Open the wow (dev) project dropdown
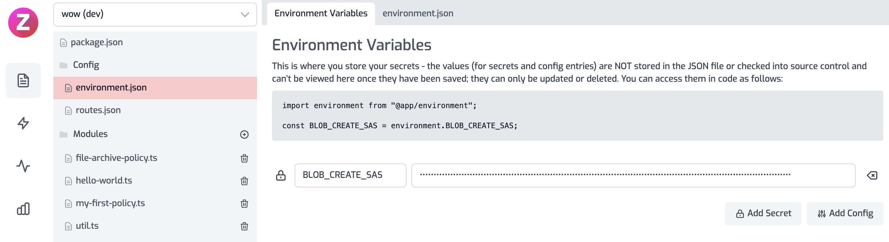889x242 pixels. coord(155,14)
